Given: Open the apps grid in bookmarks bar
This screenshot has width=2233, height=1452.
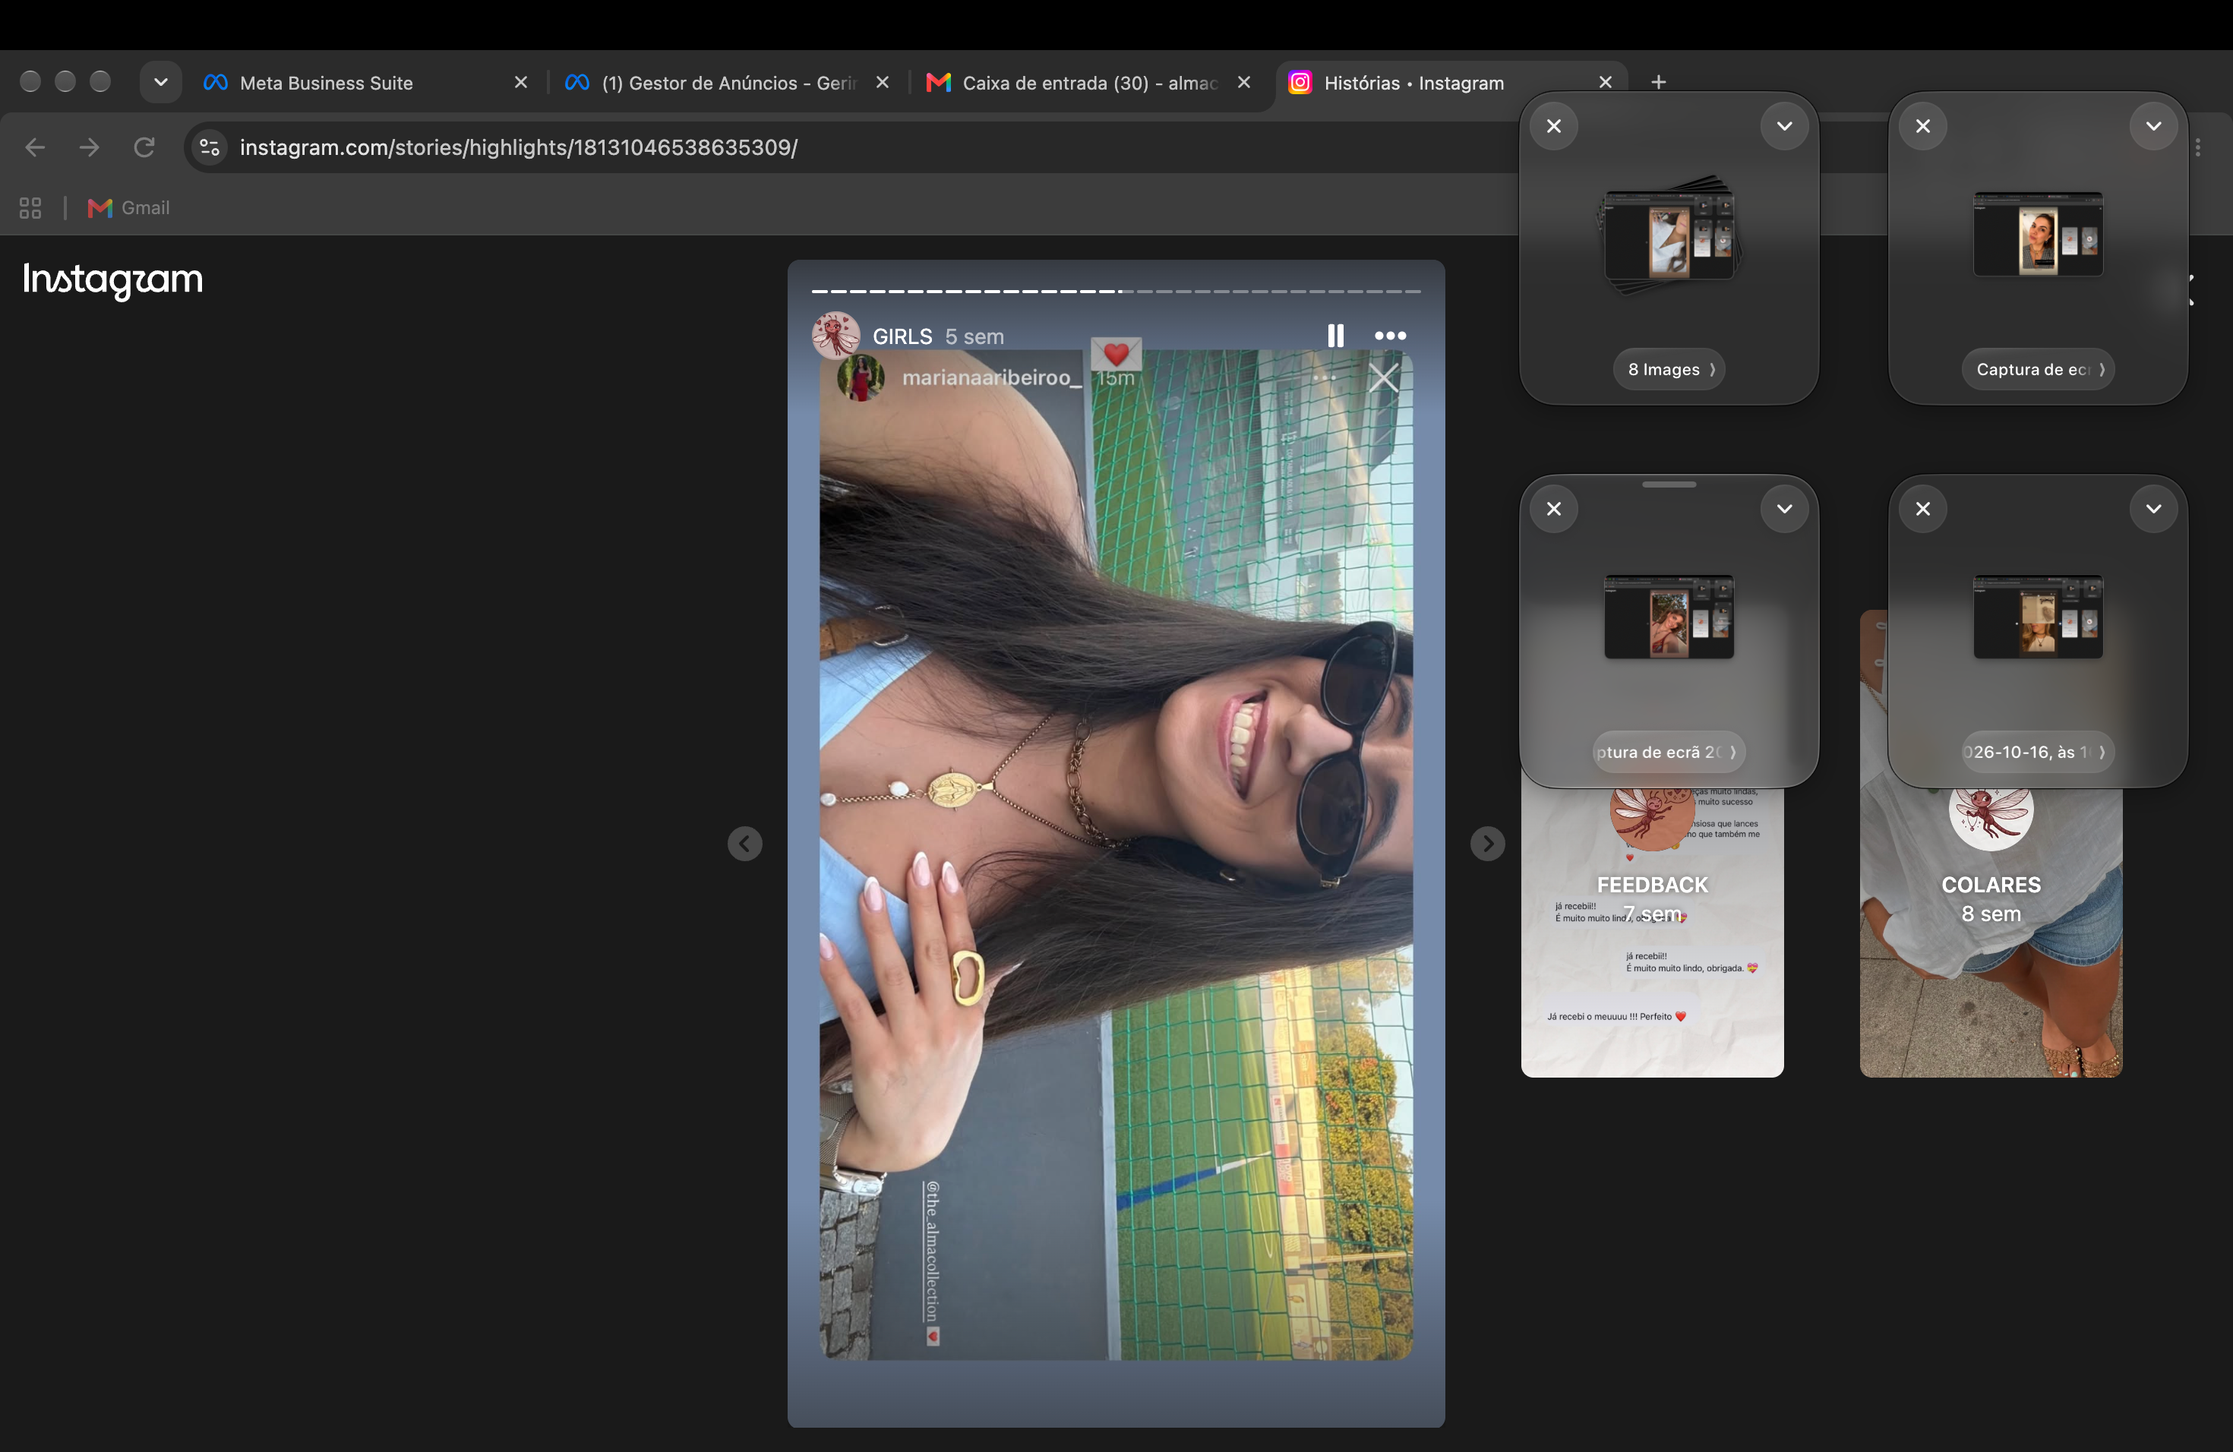Looking at the screenshot, I should point(30,208).
